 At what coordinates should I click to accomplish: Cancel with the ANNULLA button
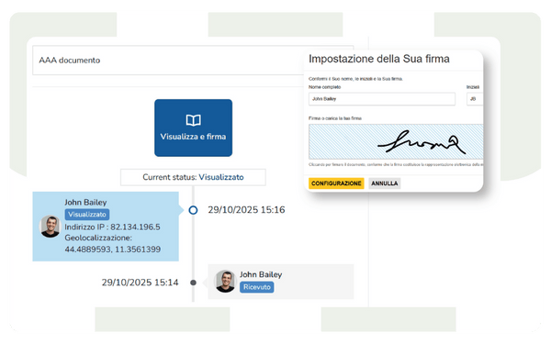[x=385, y=183]
